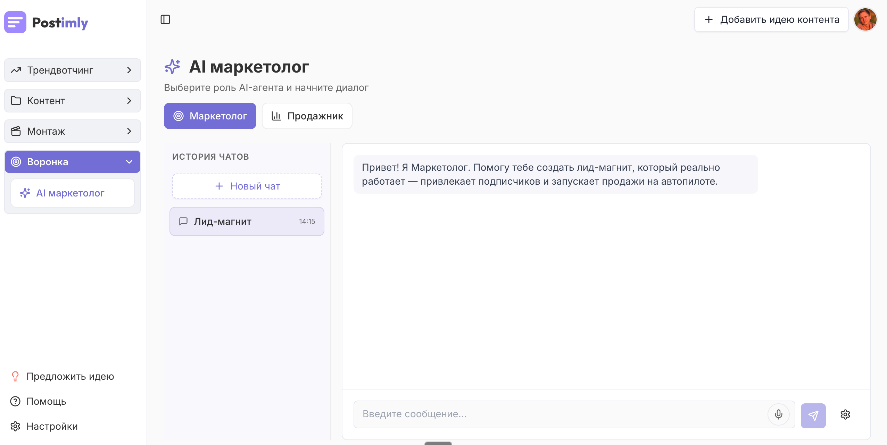Screen dimensions: 887x445
Task: Expand the Контент menu chevron
Action: point(129,101)
